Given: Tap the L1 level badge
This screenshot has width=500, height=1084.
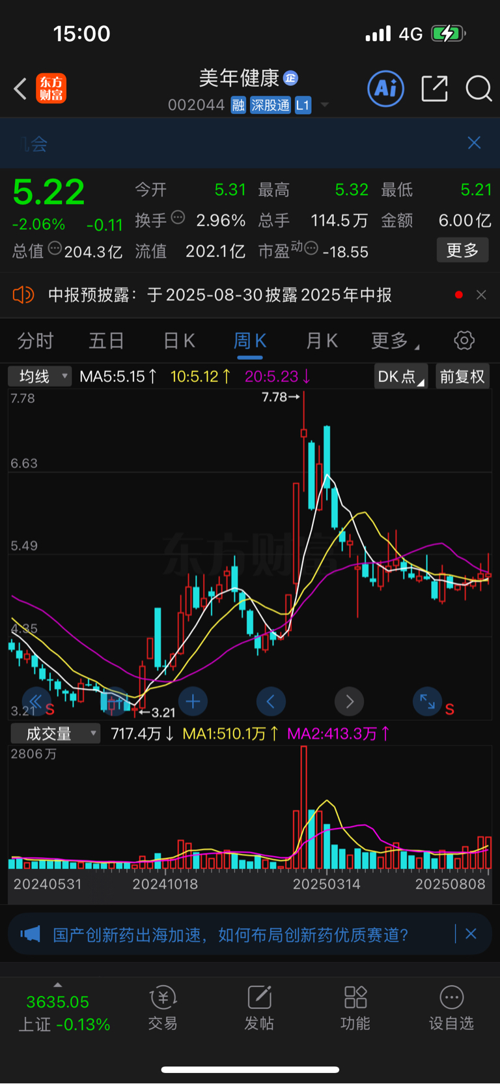Looking at the screenshot, I should pyautogui.click(x=303, y=105).
